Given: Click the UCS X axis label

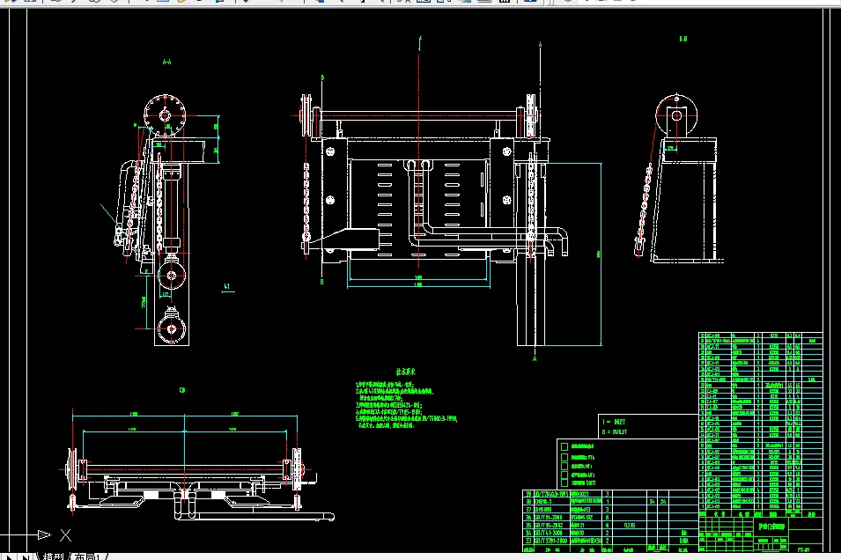Looking at the screenshot, I should pyautogui.click(x=65, y=534).
